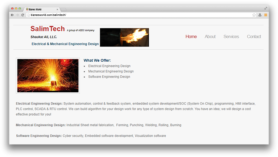Navigate to the Services page
The image size is (278, 157).
(x=231, y=37)
